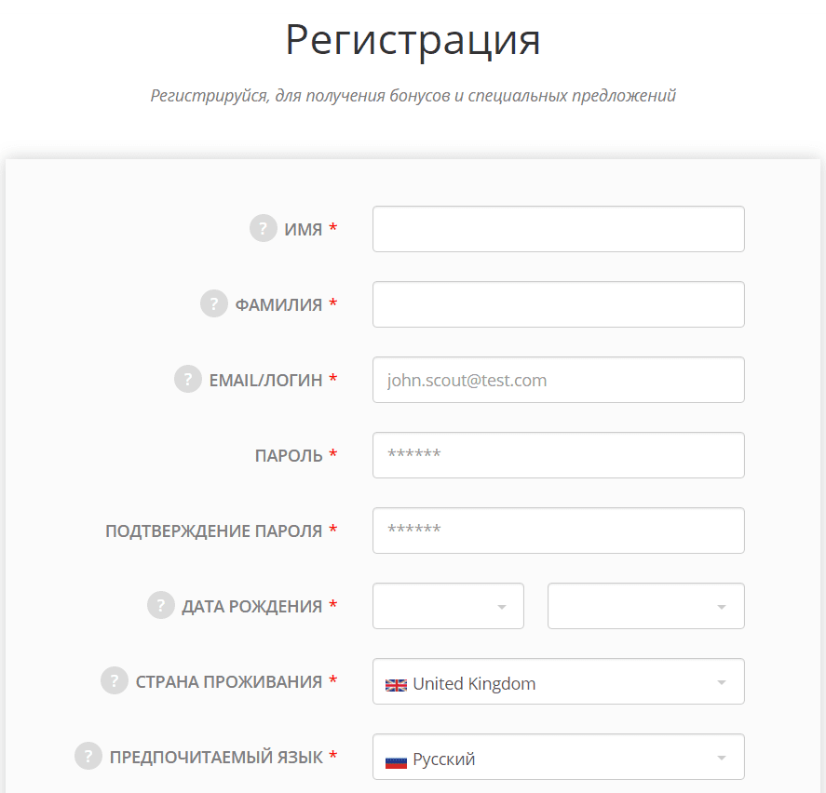Click the Регистрация page heading
Screen dimensions: 826x793
coord(413,40)
